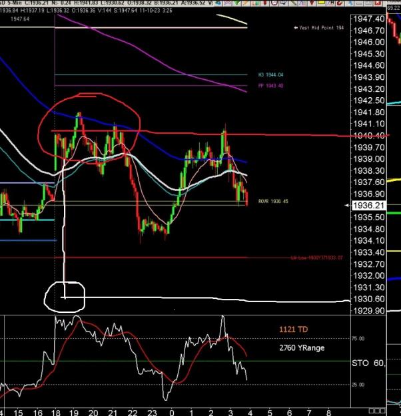Click the red circle toolbar icon

(x=274, y=3)
